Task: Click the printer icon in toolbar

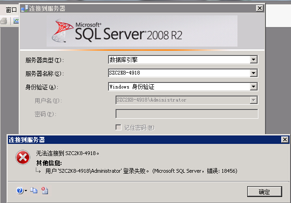Action: (x=4, y=20)
